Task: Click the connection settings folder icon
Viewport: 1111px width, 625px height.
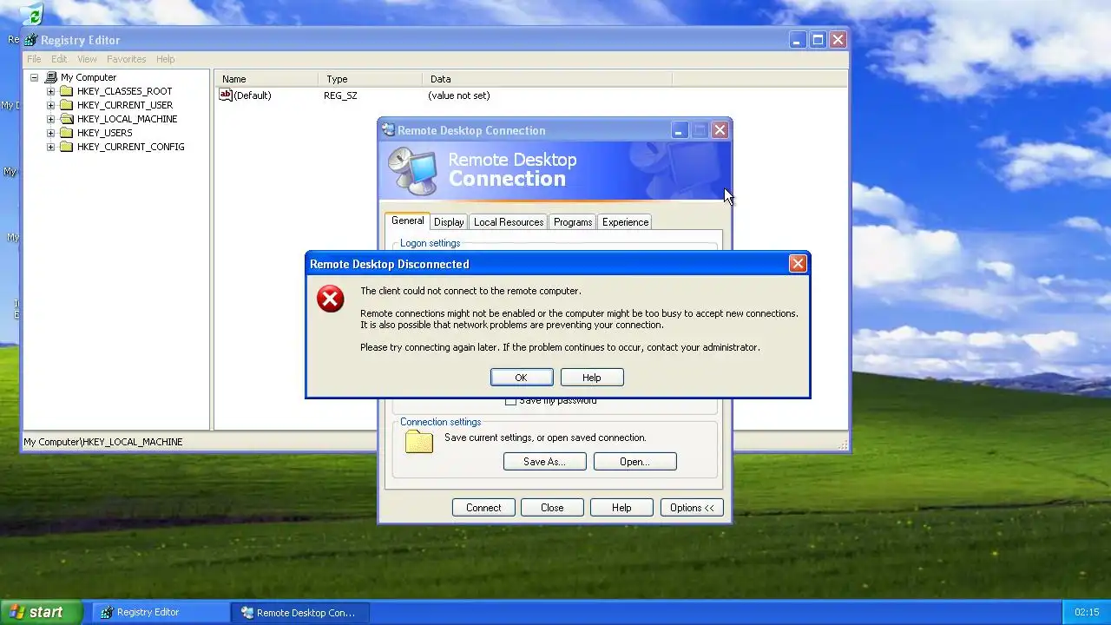Action: tap(418, 441)
